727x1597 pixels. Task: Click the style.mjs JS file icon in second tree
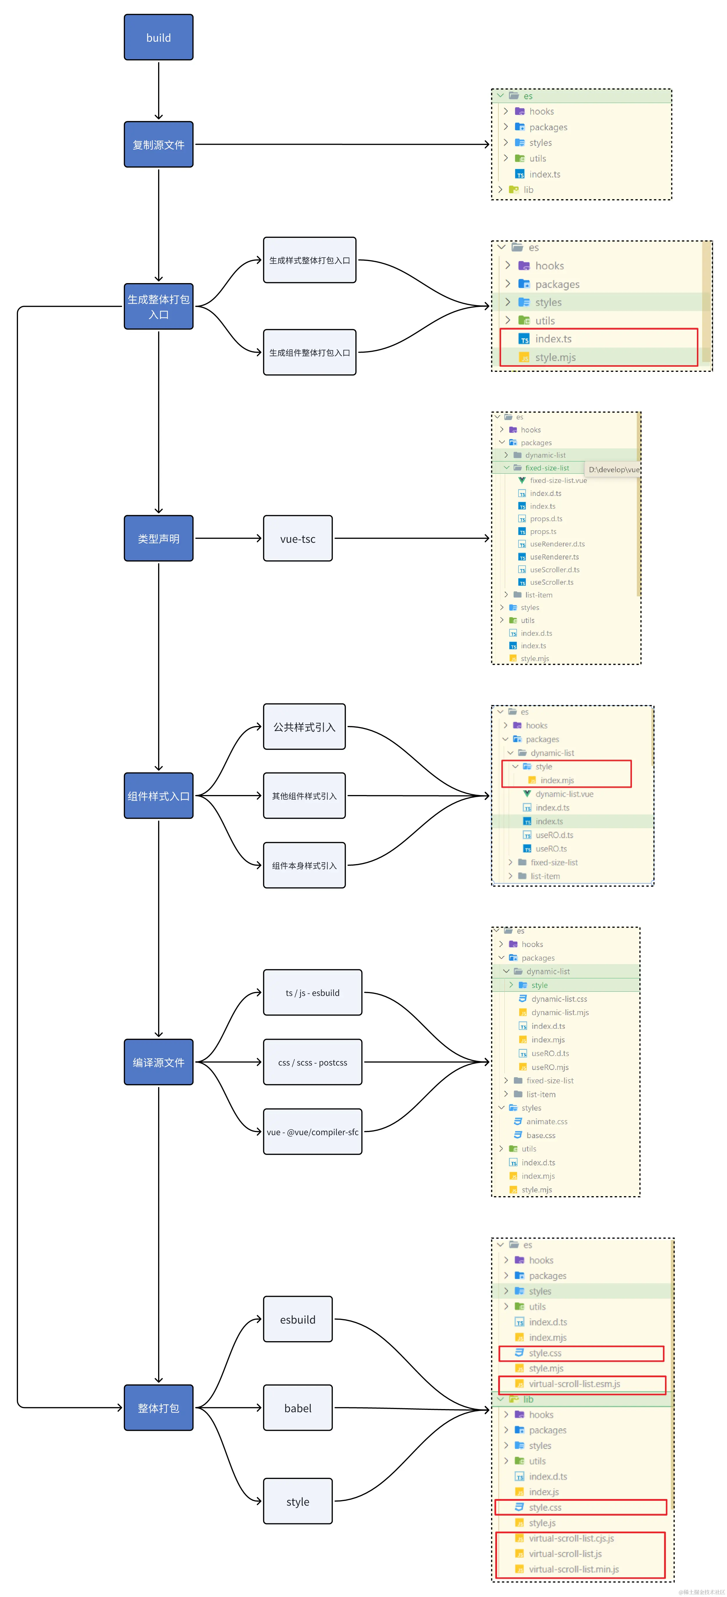[524, 358]
